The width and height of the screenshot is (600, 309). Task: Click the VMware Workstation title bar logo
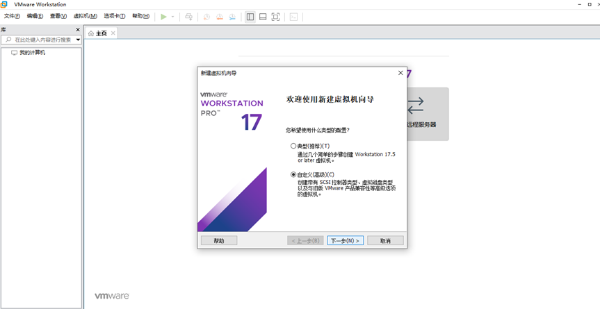coord(4,5)
